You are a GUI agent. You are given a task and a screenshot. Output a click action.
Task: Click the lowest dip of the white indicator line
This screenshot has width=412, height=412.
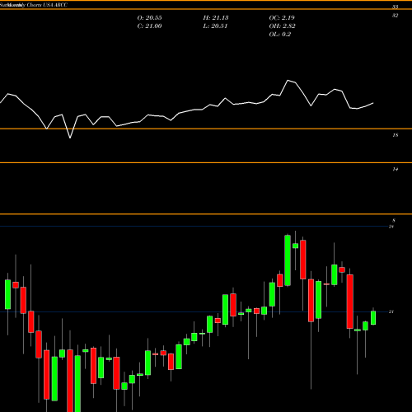tap(70, 138)
